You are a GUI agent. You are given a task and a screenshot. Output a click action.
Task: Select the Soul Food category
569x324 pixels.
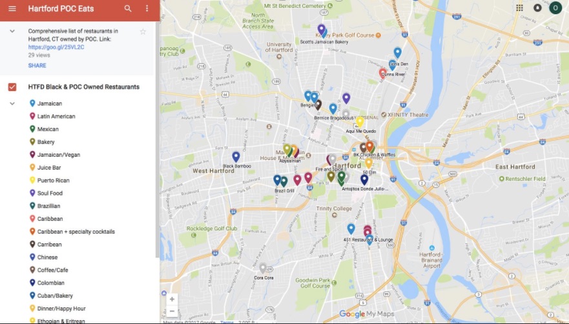[46, 194]
